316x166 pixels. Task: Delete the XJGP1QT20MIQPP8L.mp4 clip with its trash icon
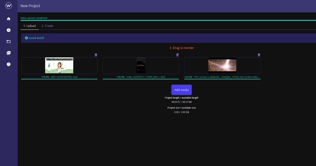96,55
